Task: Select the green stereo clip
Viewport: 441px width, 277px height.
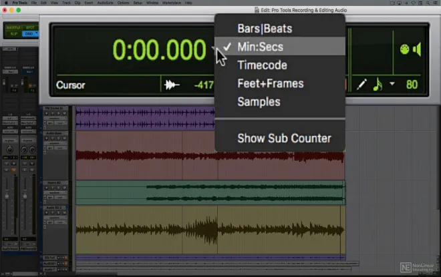Action: click(210, 192)
